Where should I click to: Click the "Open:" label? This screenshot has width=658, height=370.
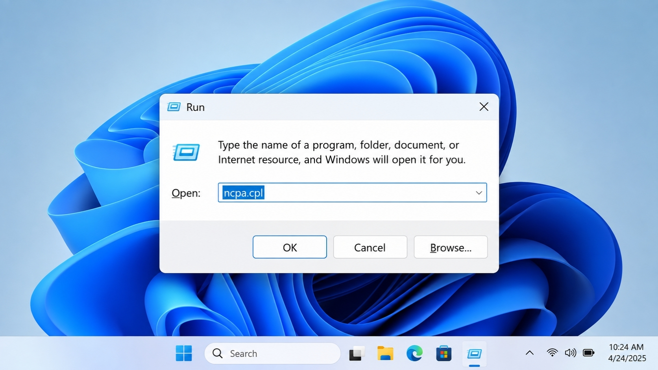pyautogui.click(x=186, y=193)
